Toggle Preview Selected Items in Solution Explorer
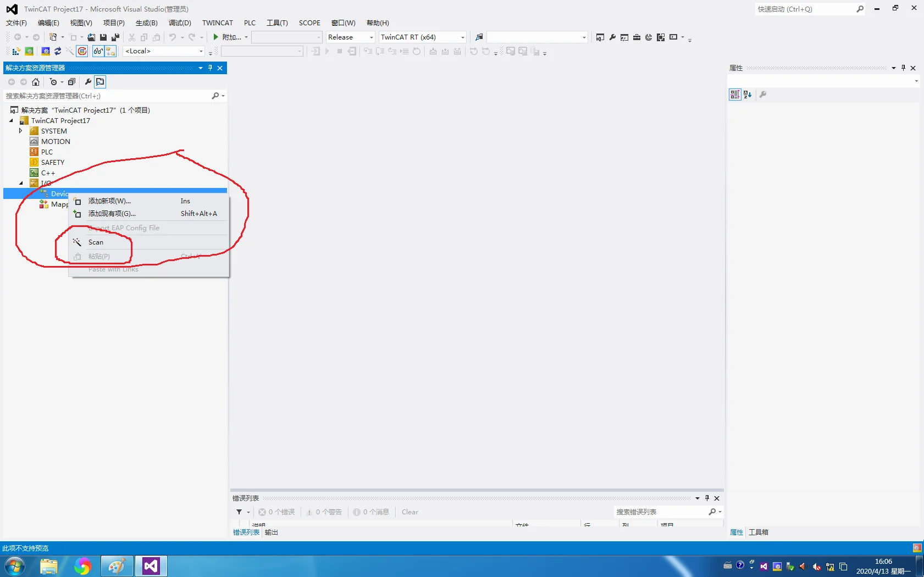 (x=100, y=82)
